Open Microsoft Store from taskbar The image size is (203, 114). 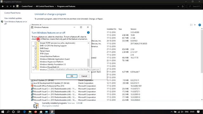41,112
